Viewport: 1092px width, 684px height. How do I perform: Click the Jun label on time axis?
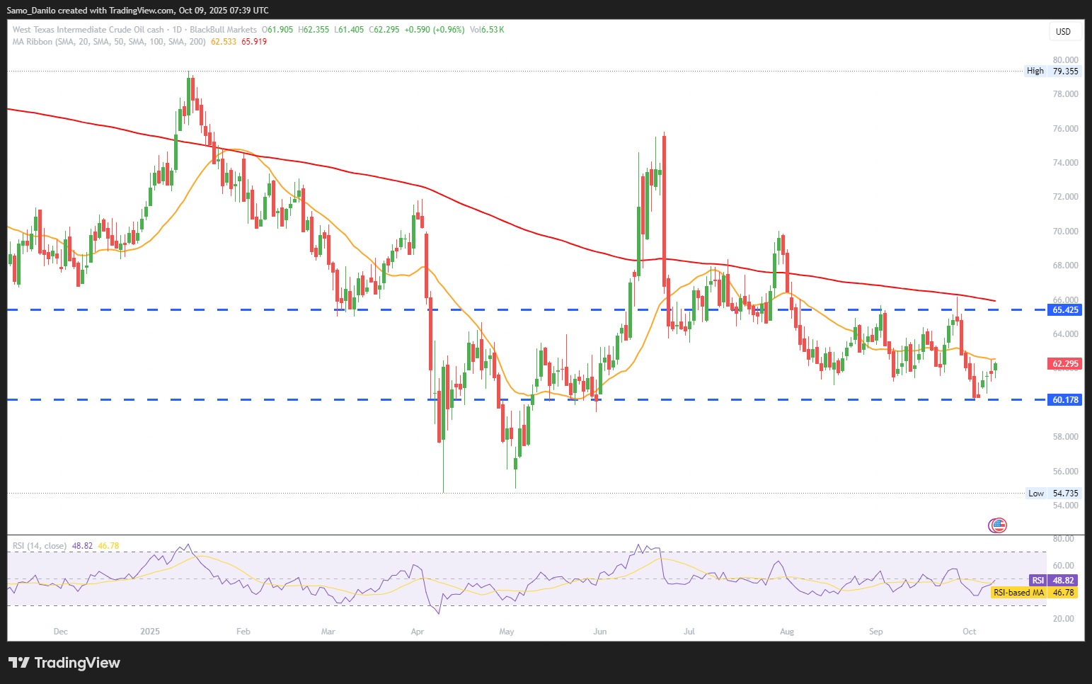click(x=600, y=632)
